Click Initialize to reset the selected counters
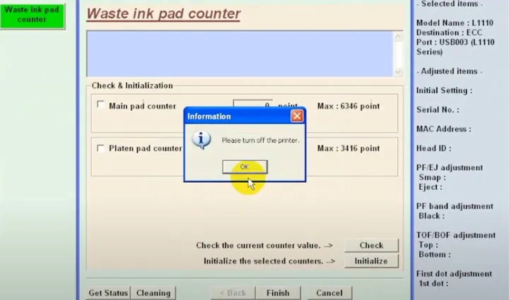Viewport: 509px width, 300px height. (371, 261)
